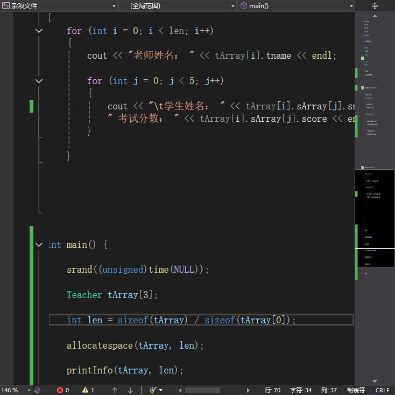The width and height of the screenshot is (395, 395).
Task: Click on allocatespace(tArray, len) call
Action: (135, 345)
